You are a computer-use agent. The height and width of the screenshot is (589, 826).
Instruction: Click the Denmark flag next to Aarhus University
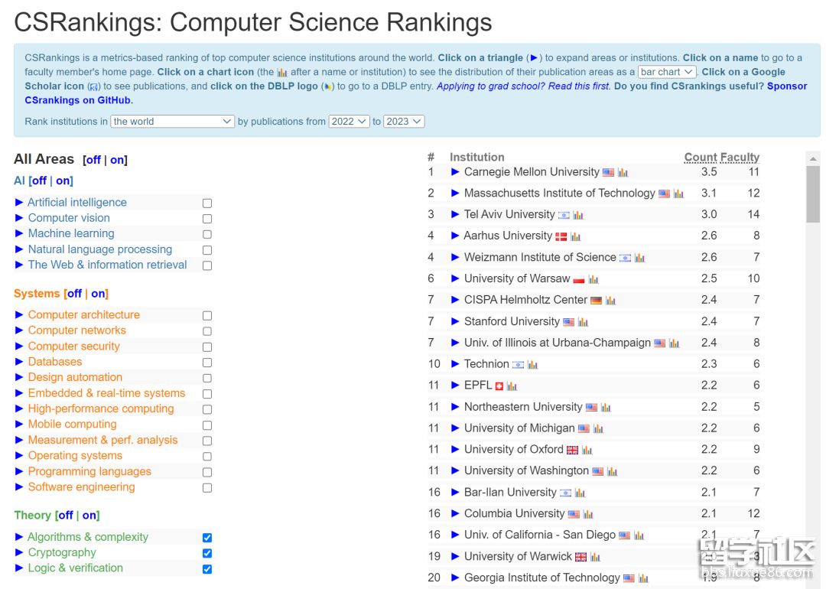561,236
